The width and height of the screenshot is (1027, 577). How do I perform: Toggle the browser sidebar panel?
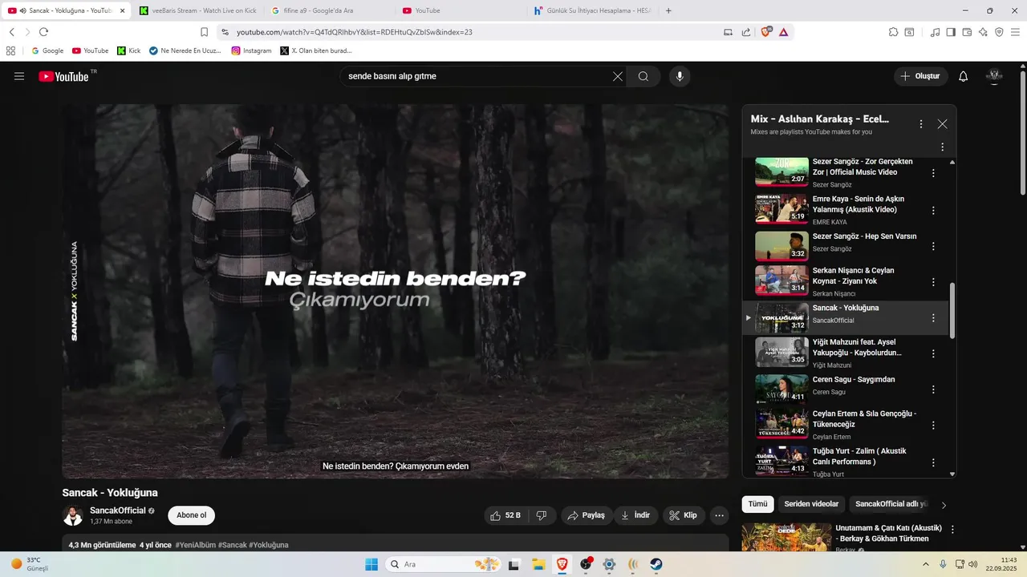pos(951,32)
